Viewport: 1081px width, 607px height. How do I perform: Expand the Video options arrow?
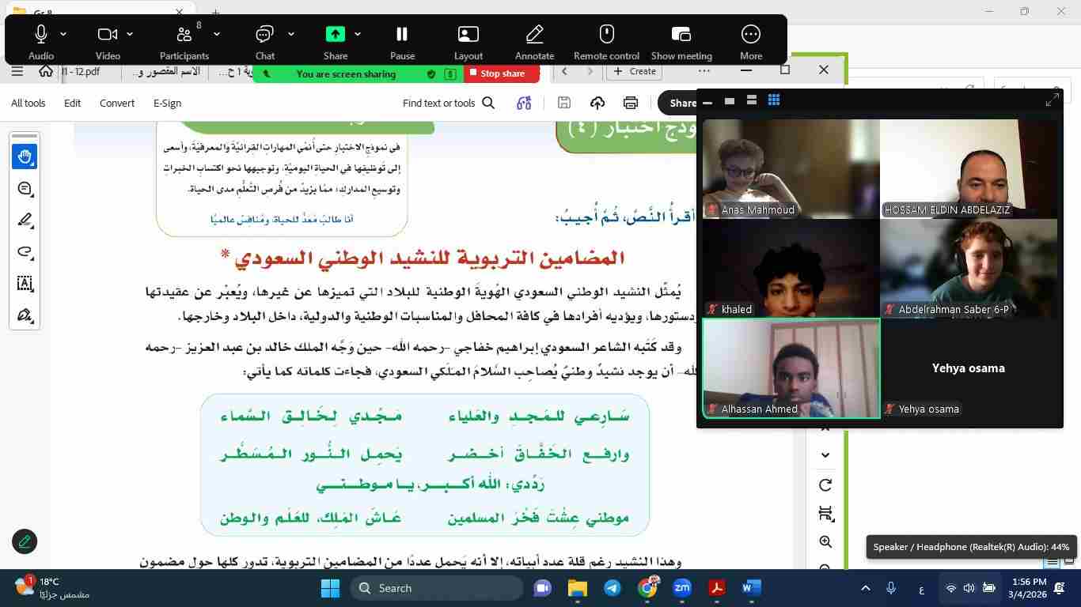(x=130, y=34)
